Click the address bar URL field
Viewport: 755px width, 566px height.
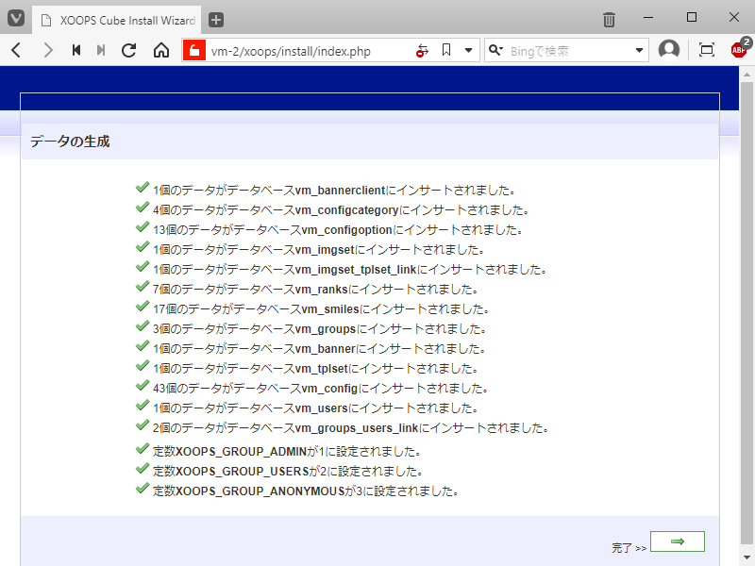pos(309,51)
